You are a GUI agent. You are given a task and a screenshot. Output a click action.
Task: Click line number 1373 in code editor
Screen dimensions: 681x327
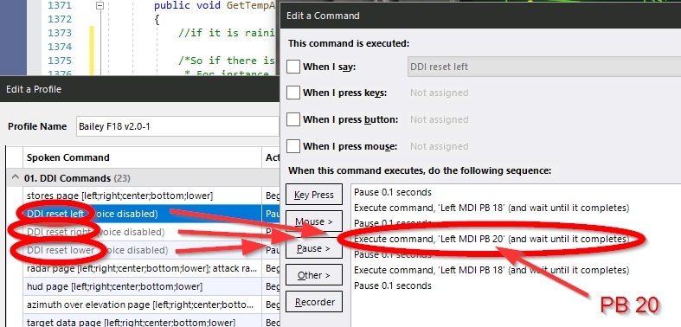60,33
